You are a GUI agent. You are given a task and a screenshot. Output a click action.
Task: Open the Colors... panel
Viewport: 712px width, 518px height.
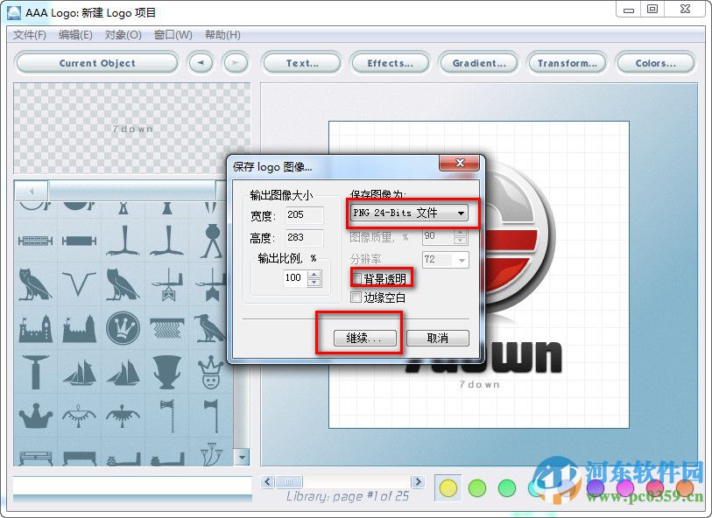pyautogui.click(x=655, y=63)
